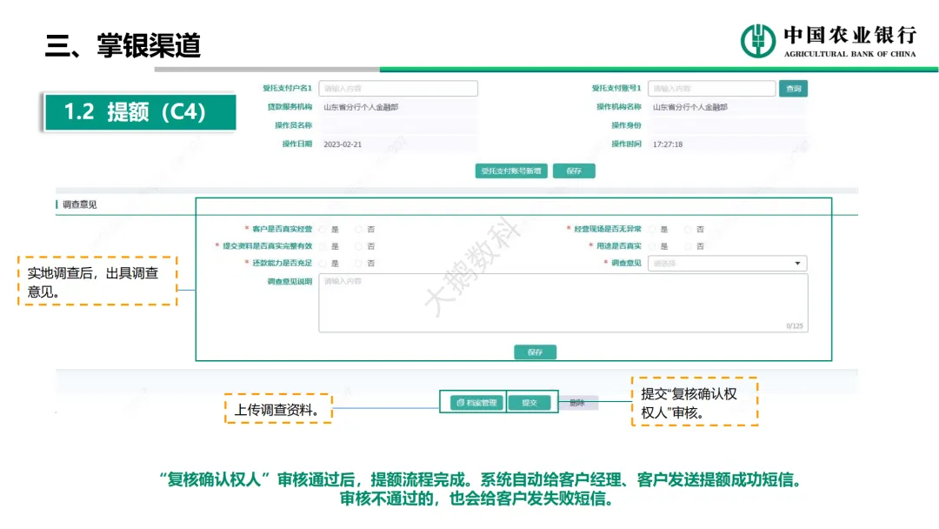Choose 否 for 还款能力是否充足
The image size is (939, 529).
[x=359, y=263]
